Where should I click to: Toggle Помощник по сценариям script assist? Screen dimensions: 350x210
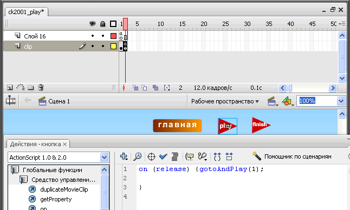(x=291, y=157)
